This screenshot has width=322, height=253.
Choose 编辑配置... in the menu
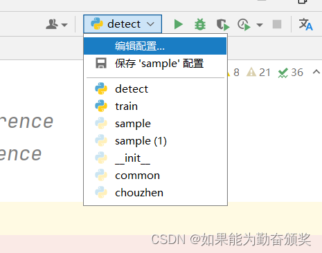tap(155, 46)
